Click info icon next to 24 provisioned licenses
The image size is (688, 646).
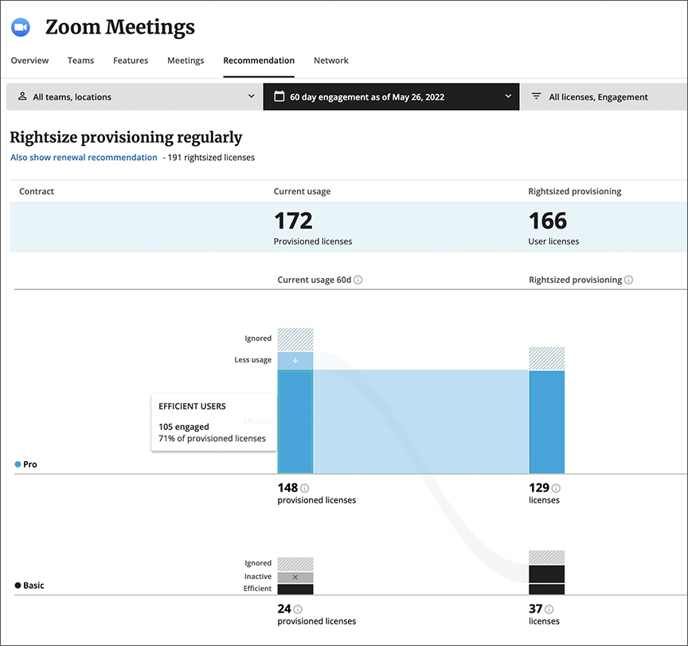[298, 609]
